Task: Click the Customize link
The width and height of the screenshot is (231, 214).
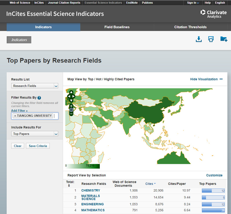Action: coord(214,175)
